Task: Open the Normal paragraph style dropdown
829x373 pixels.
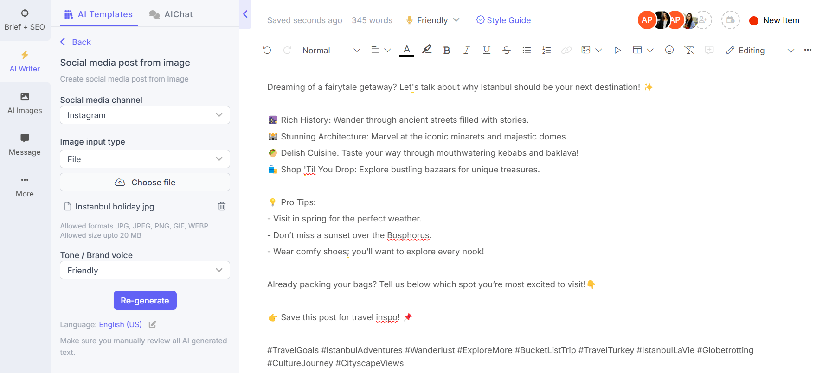Action: point(331,50)
